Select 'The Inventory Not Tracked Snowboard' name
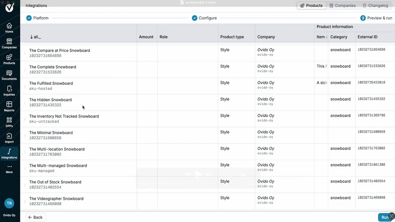 pyautogui.click(x=64, y=116)
